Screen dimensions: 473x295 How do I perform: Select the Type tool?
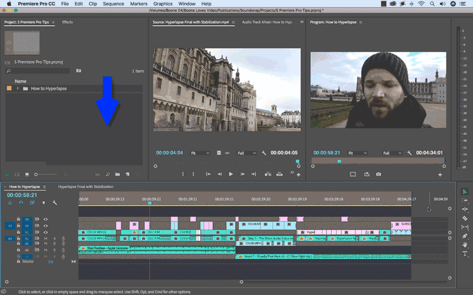click(465, 254)
